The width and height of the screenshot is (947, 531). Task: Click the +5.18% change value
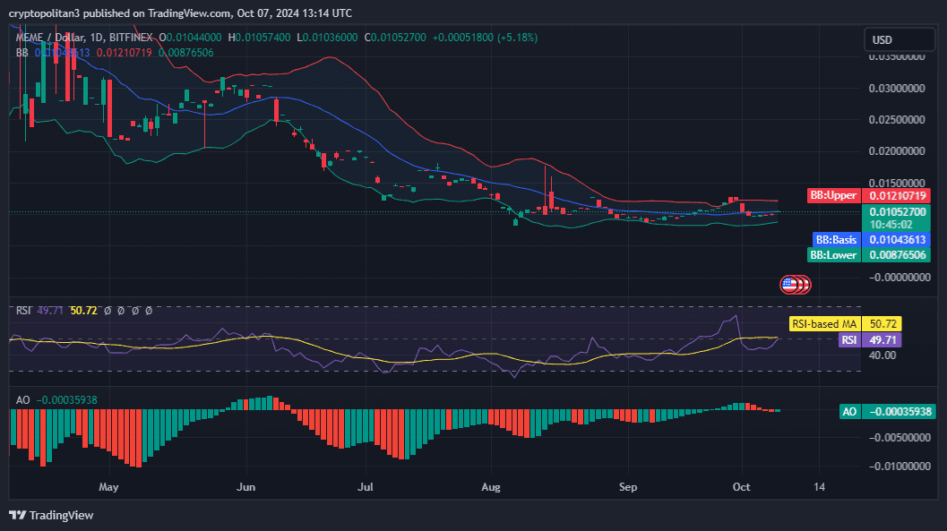pyautogui.click(x=517, y=38)
